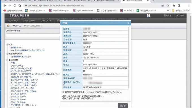
Task: Click the 購入日 value 1983/09/01
Action: (88, 75)
